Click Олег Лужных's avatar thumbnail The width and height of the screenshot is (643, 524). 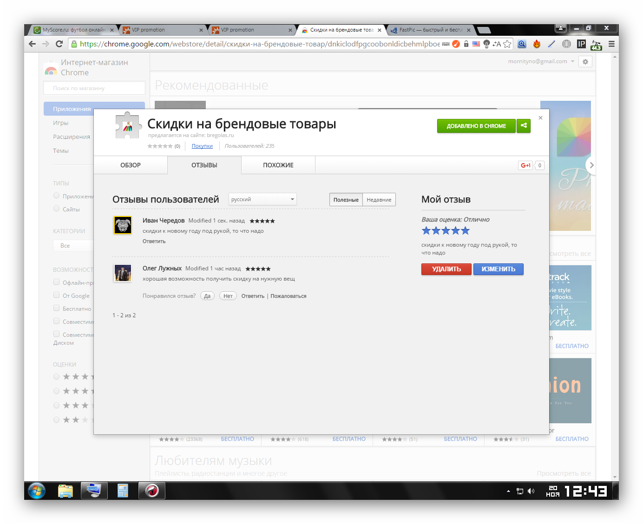click(123, 273)
